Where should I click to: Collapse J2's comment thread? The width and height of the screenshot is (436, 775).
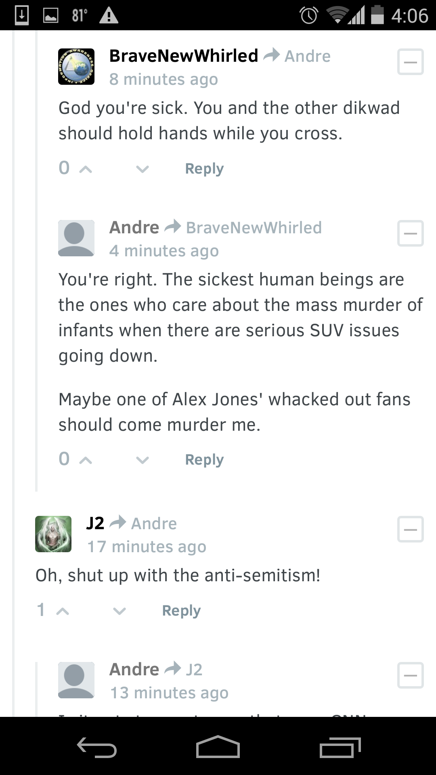410,529
